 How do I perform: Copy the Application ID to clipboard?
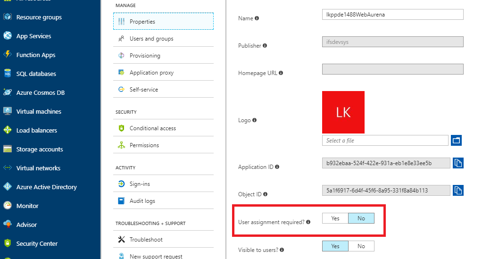tap(458, 163)
